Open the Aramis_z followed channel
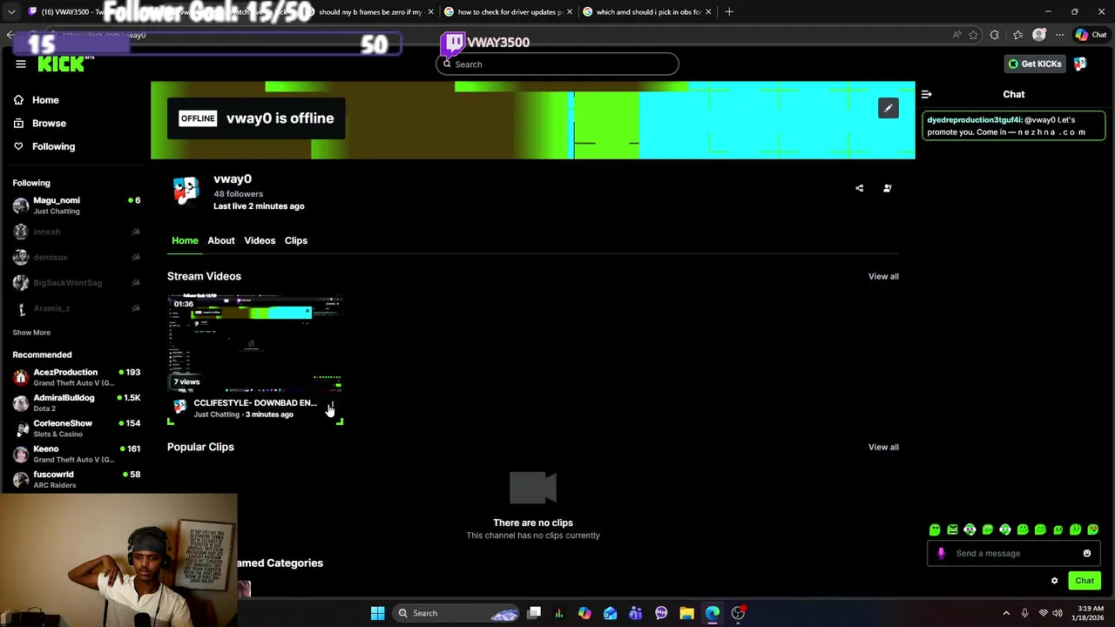Image resolution: width=1115 pixels, height=627 pixels. (x=77, y=308)
